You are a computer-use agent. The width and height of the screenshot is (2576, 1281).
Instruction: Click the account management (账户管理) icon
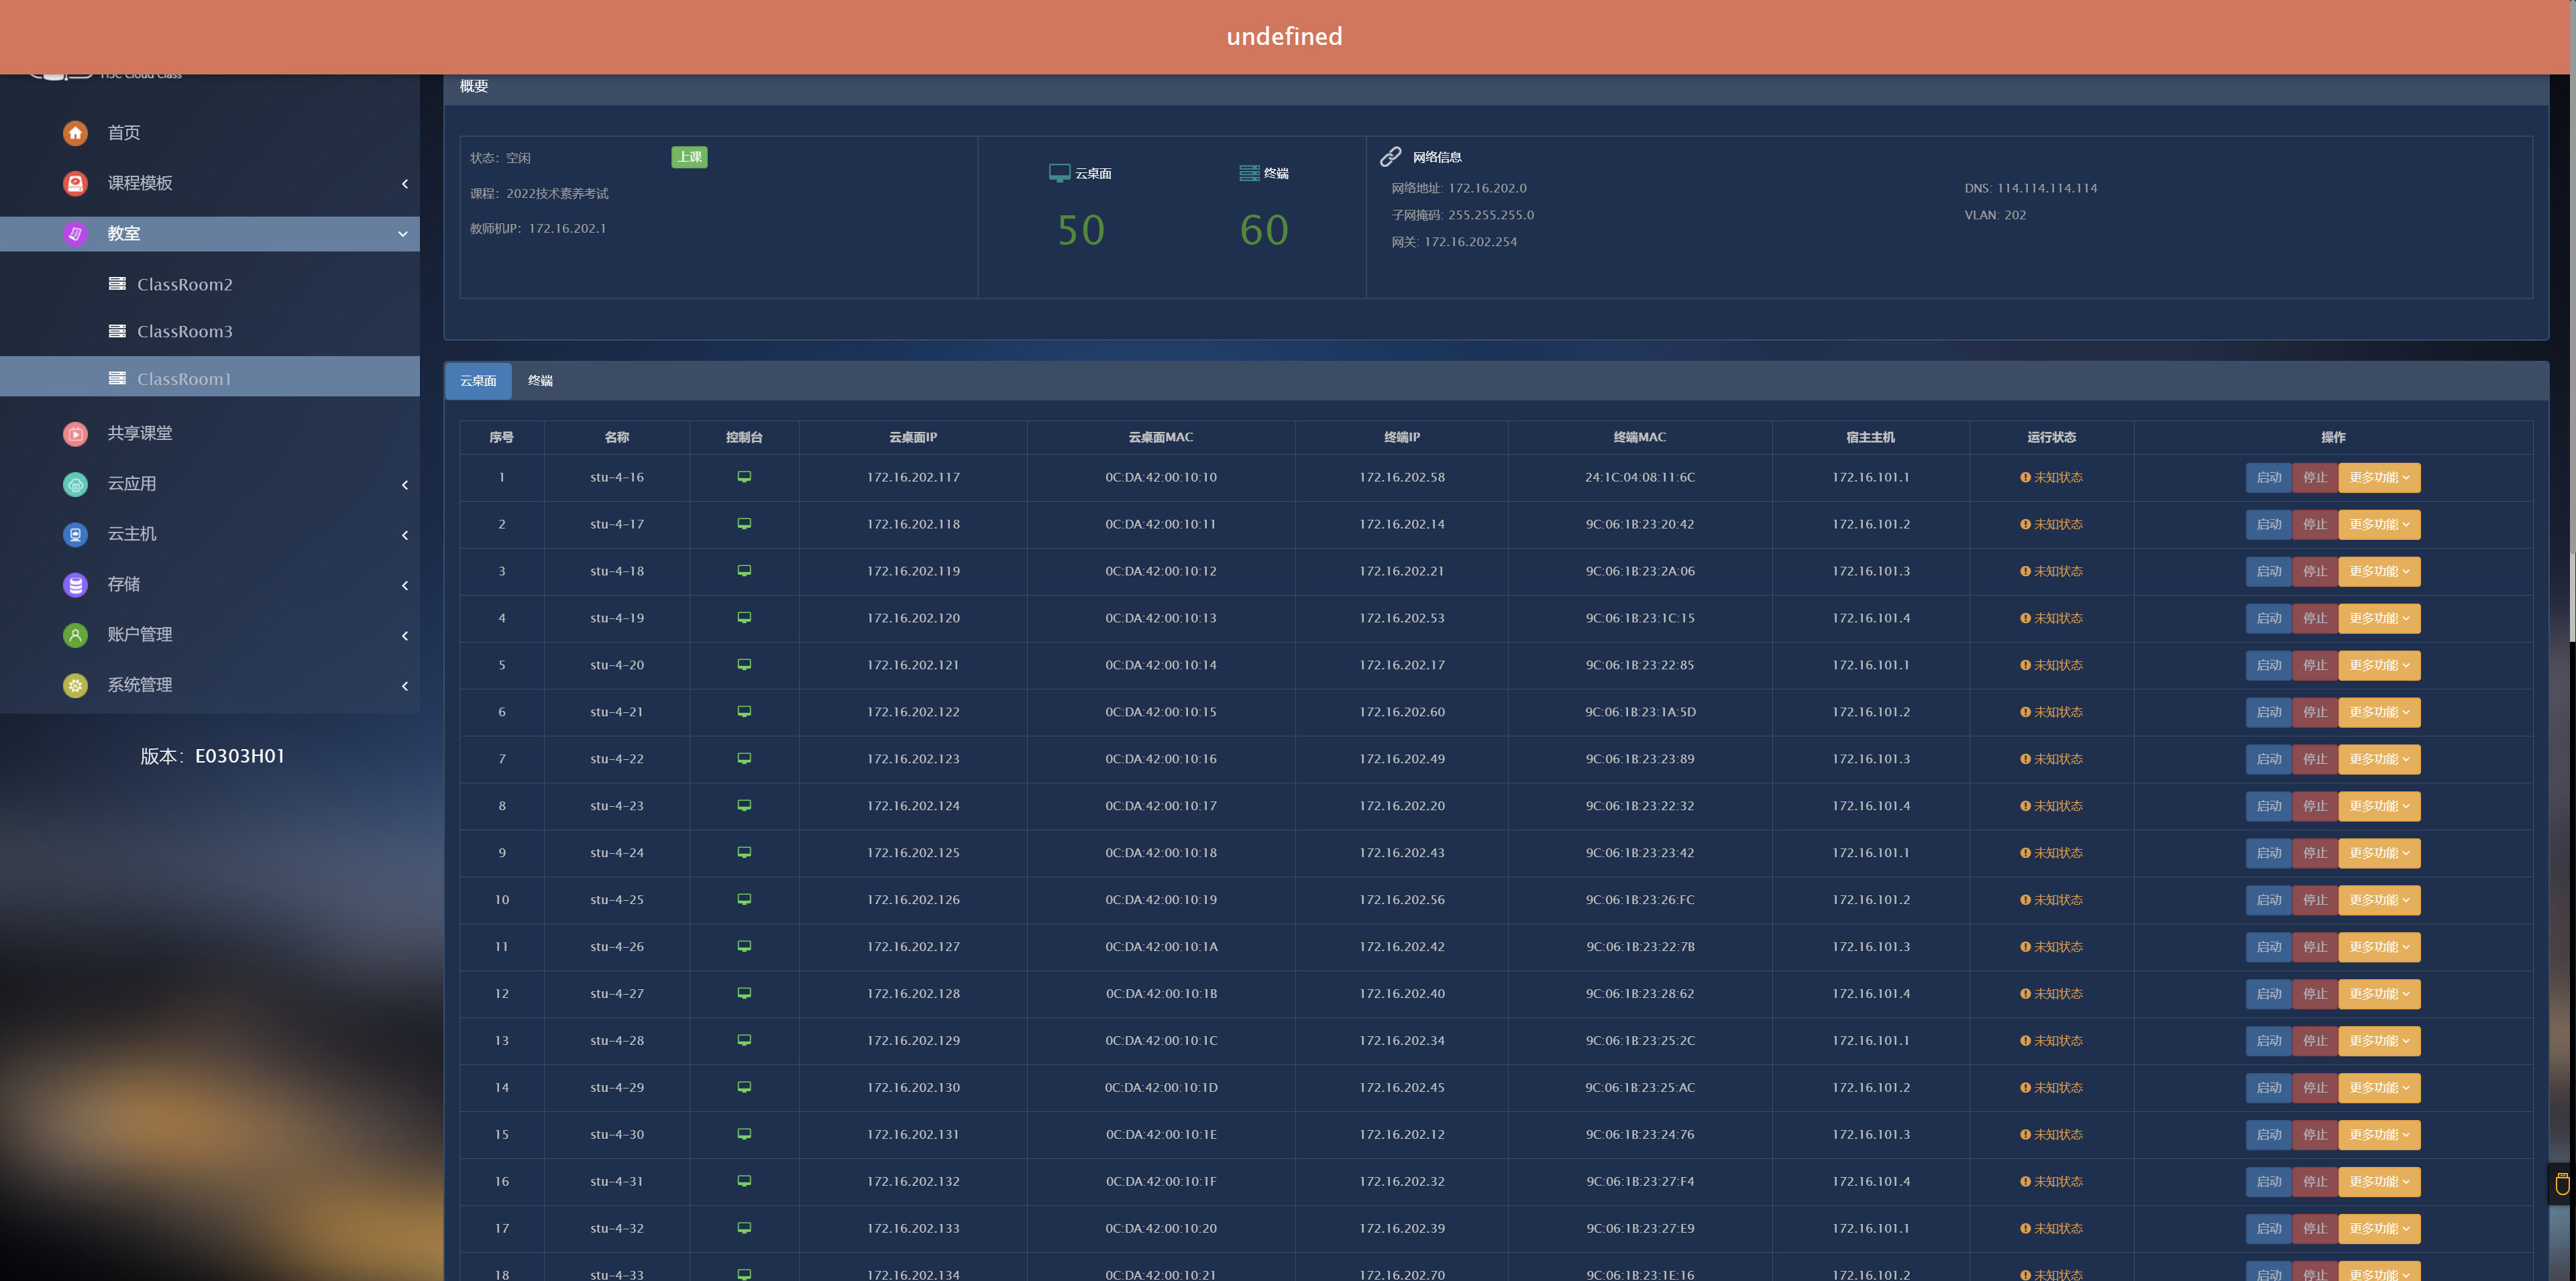click(x=75, y=635)
